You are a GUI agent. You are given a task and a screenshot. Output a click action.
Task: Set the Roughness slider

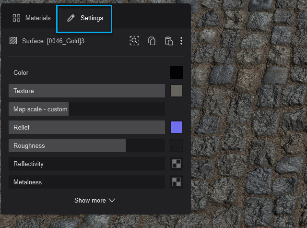point(87,145)
